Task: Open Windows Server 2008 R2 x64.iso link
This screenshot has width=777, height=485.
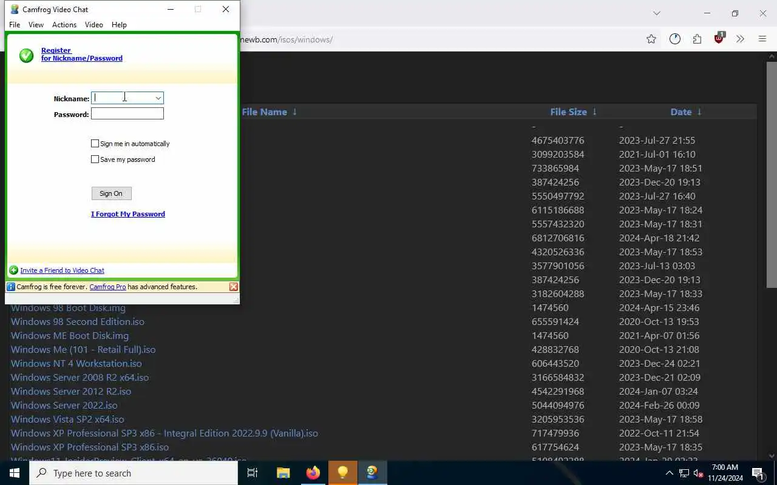Action: (x=80, y=377)
